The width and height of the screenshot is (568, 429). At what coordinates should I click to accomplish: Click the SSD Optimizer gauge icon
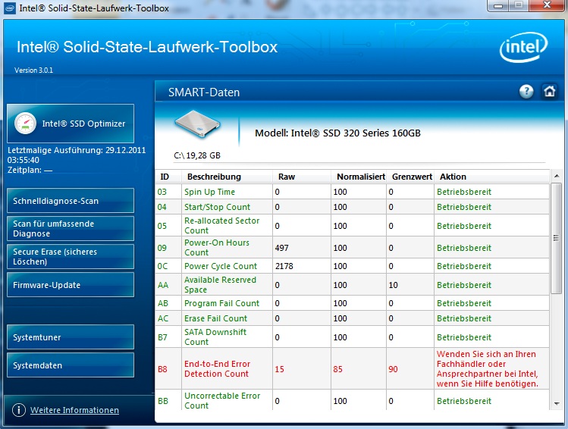25,124
